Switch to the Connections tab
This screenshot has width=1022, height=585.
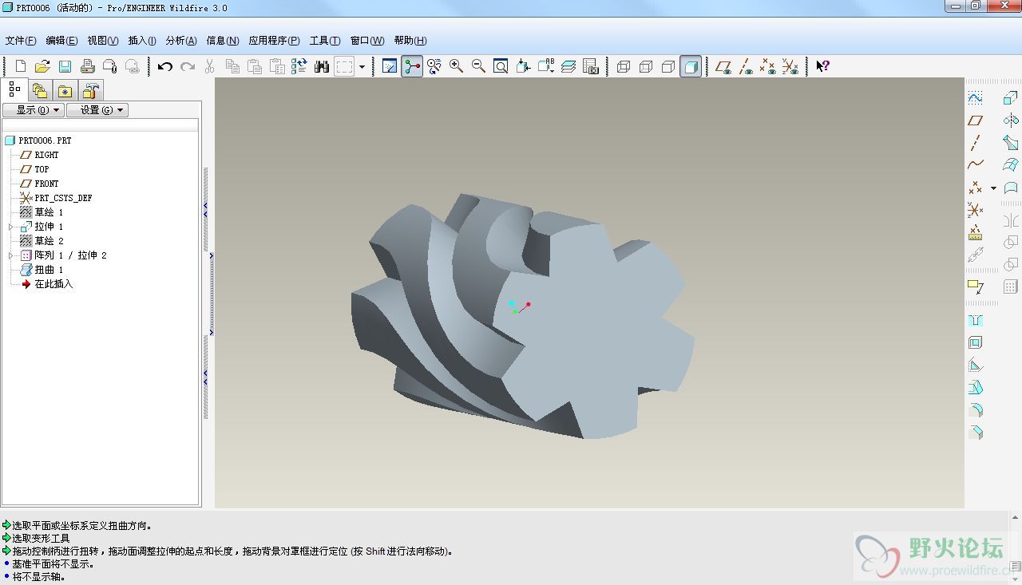[x=90, y=90]
